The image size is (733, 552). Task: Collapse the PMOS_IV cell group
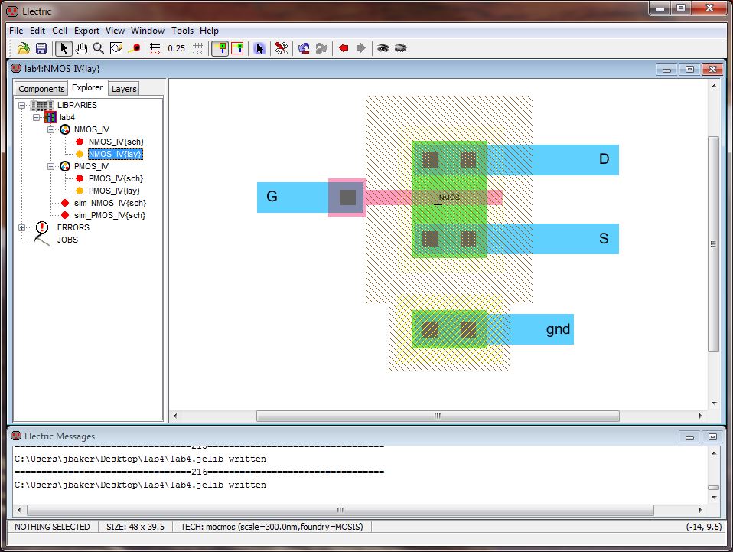[51, 166]
